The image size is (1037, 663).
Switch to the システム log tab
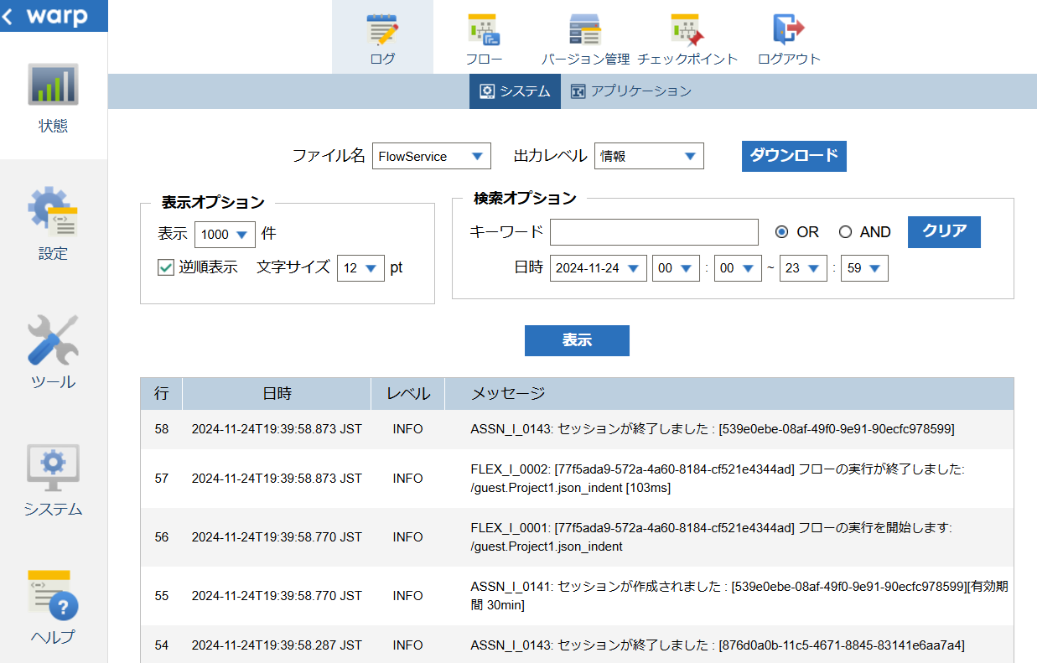(515, 91)
